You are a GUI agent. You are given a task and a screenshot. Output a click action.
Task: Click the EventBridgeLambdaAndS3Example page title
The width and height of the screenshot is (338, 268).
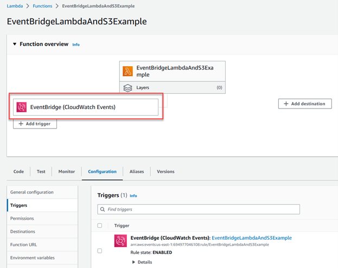[x=76, y=21]
